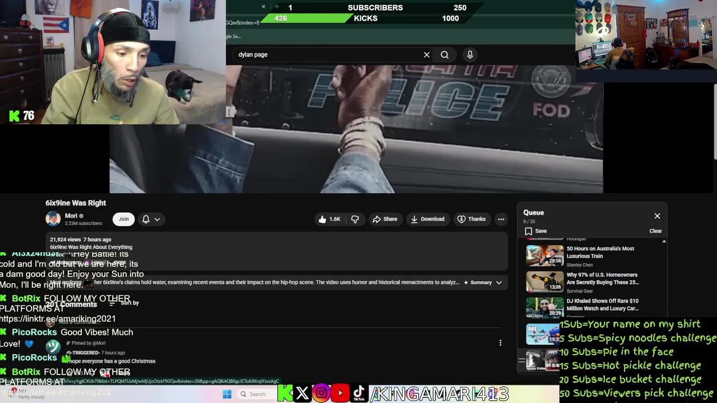Dislike the 6ix9ine Was Right video
717x403 pixels.
(x=355, y=219)
